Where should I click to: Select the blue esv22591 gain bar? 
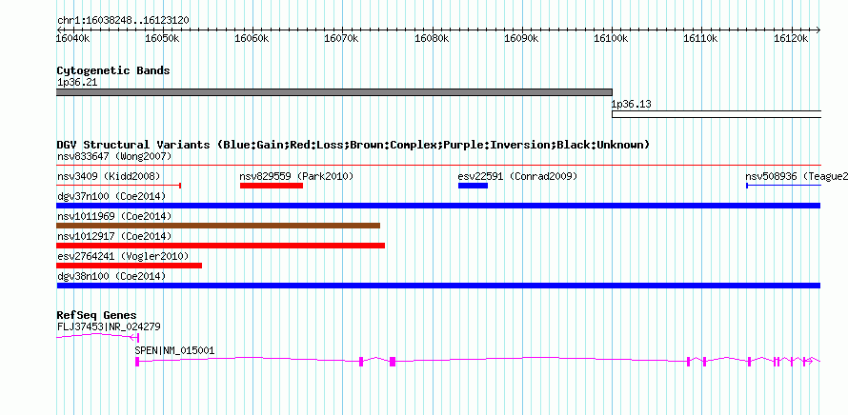coord(473,186)
